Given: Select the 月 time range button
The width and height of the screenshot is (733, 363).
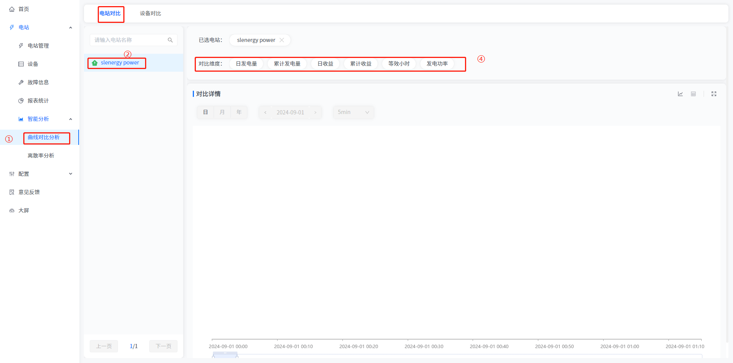Looking at the screenshot, I should tap(222, 112).
